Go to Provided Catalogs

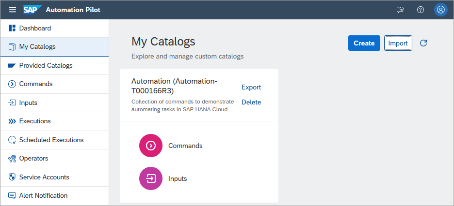[55, 65]
